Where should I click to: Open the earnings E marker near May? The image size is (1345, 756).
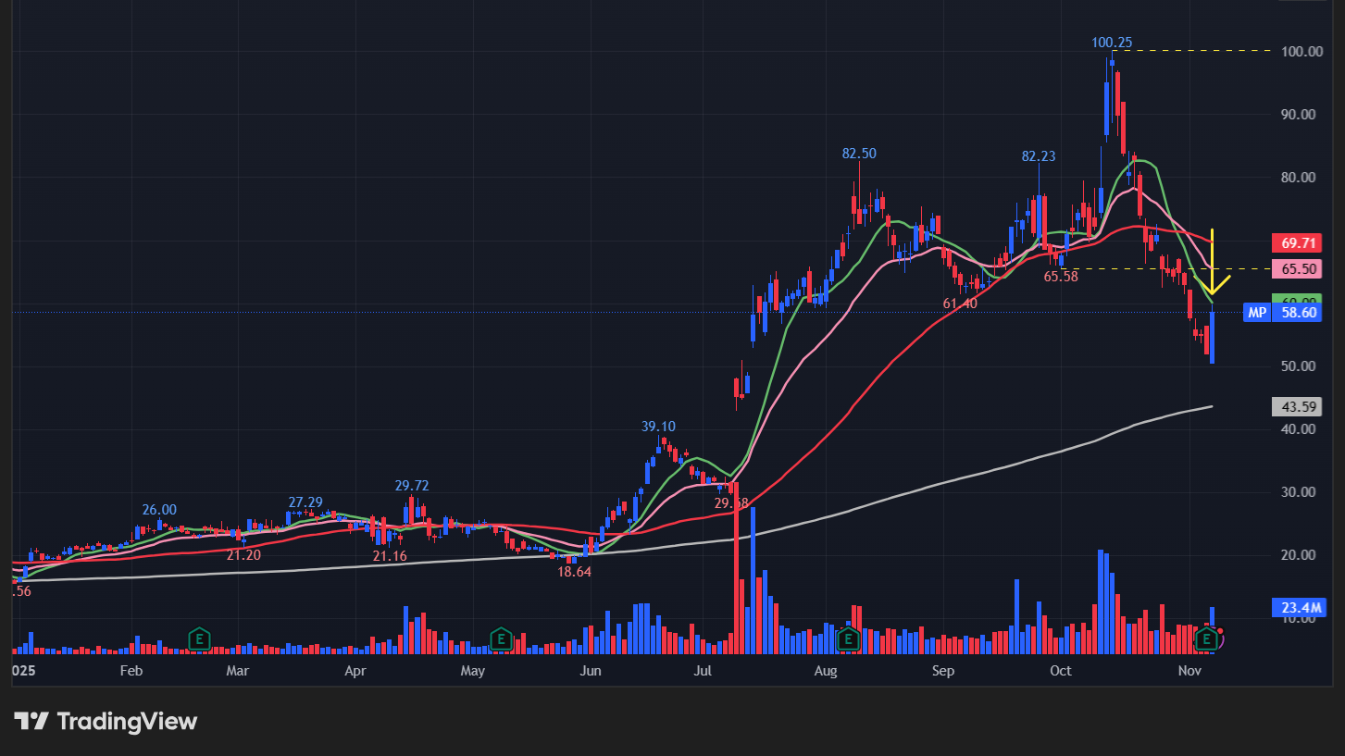501,638
